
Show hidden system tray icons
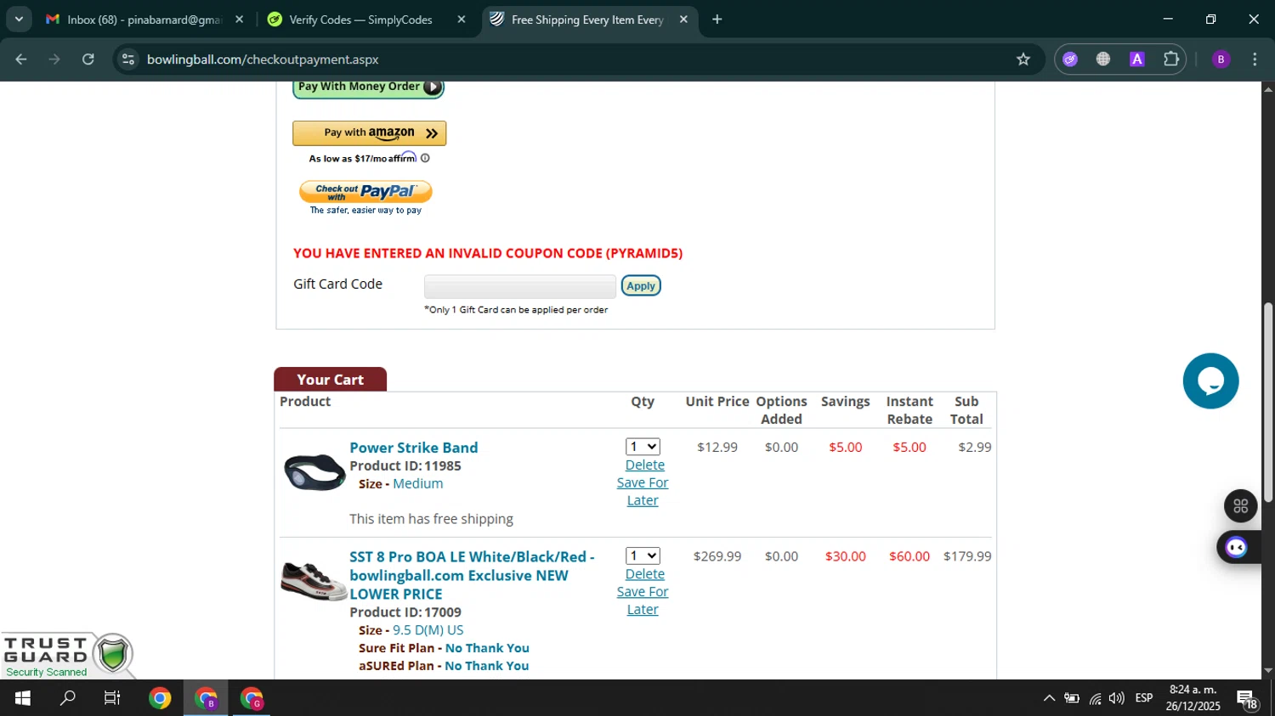click(1049, 698)
